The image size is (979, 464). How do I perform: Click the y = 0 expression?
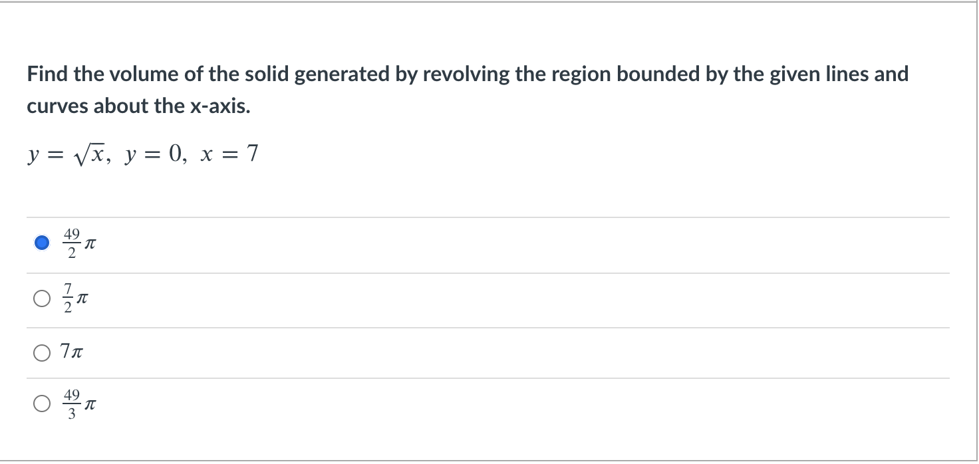click(153, 155)
